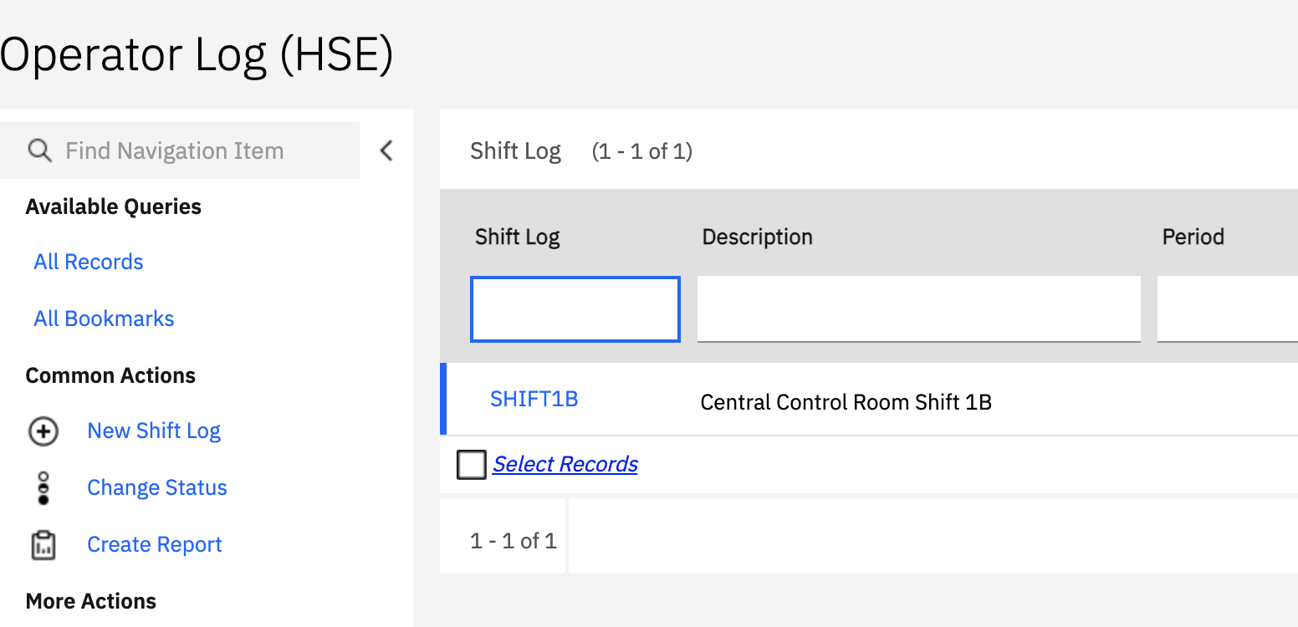The image size is (1298, 627).
Task: Open the All Bookmarks query
Action: [104, 319]
